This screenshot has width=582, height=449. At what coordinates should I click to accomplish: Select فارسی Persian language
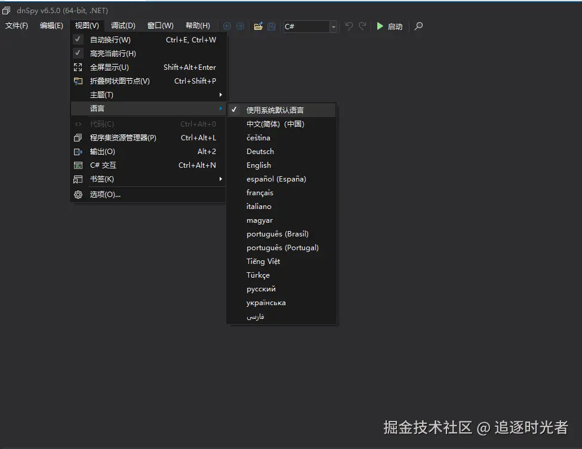pyautogui.click(x=281, y=316)
